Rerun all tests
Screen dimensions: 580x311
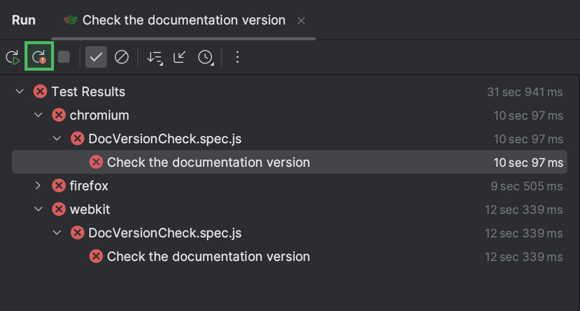coord(12,56)
